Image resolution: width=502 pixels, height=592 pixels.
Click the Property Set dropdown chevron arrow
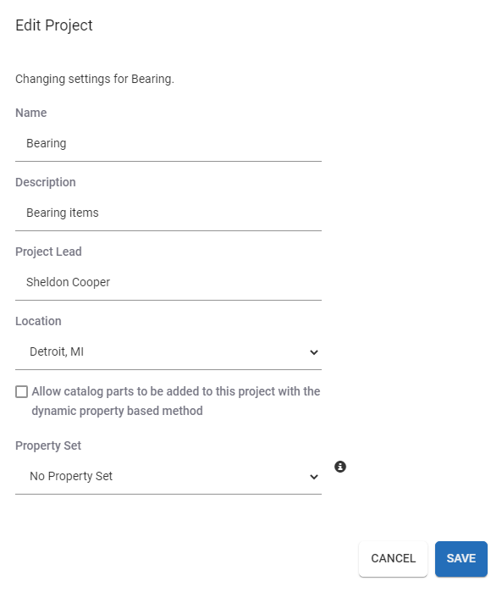(314, 477)
